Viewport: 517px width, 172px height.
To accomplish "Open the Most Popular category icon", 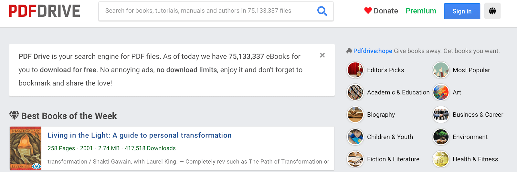I will (x=441, y=70).
